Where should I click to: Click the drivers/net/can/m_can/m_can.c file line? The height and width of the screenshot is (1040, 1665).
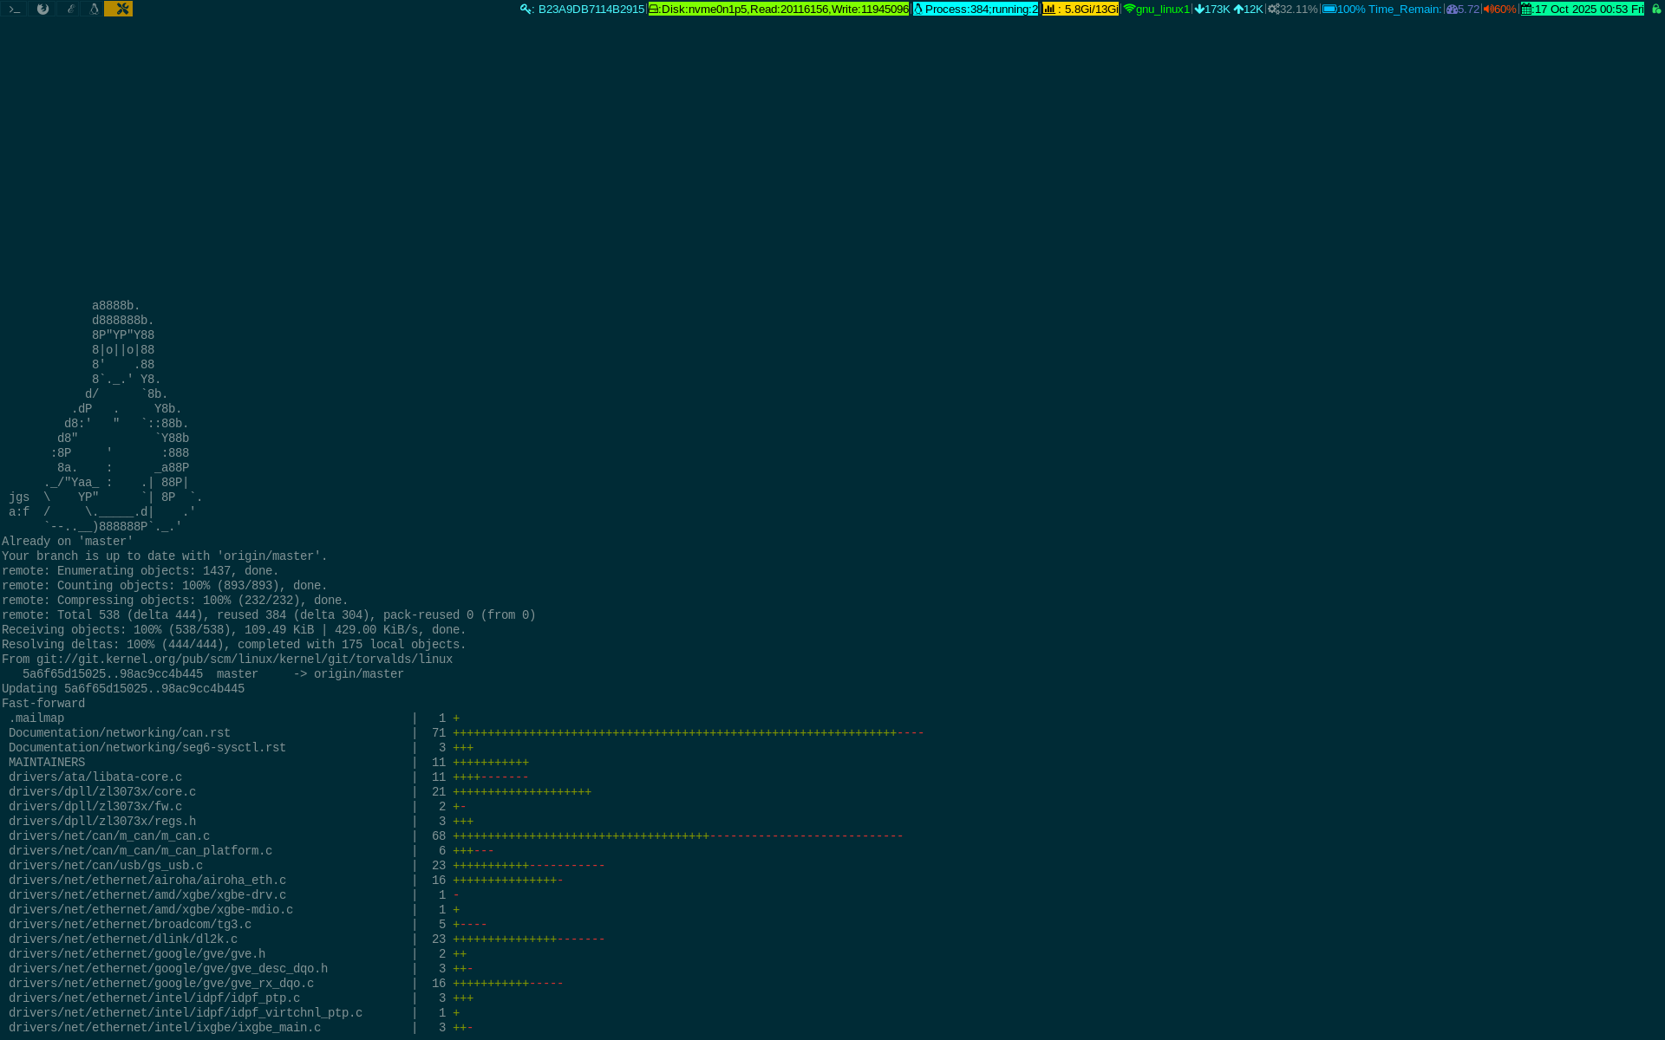coord(109,836)
